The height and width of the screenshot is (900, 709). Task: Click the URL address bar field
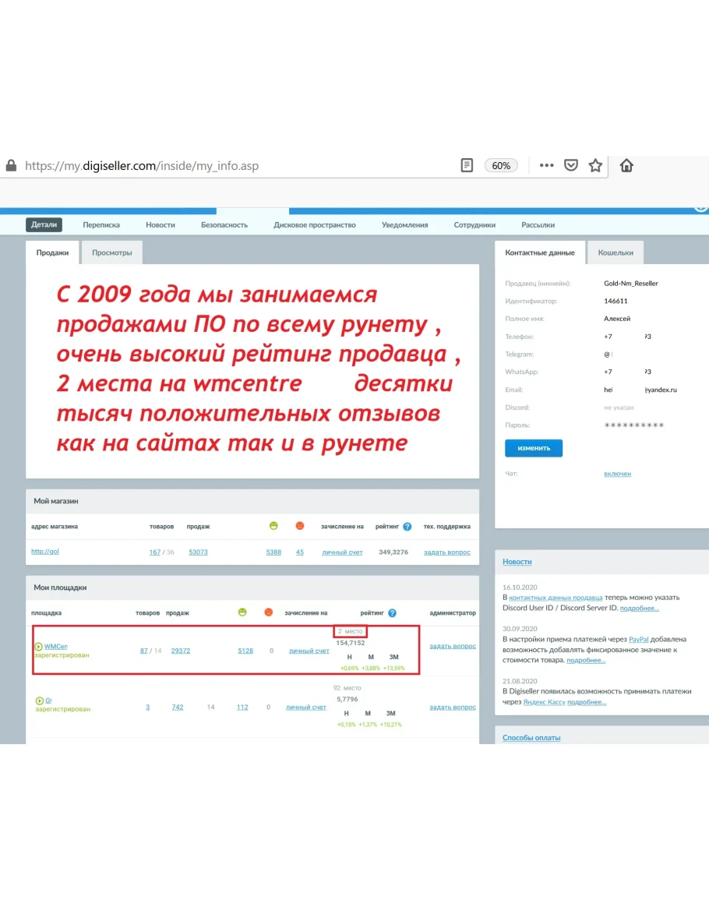pos(234,166)
